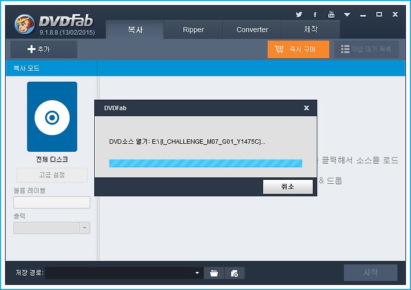This screenshot has width=411, height=290.
Task: Close the DVDFab main window
Action: pos(395,14)
